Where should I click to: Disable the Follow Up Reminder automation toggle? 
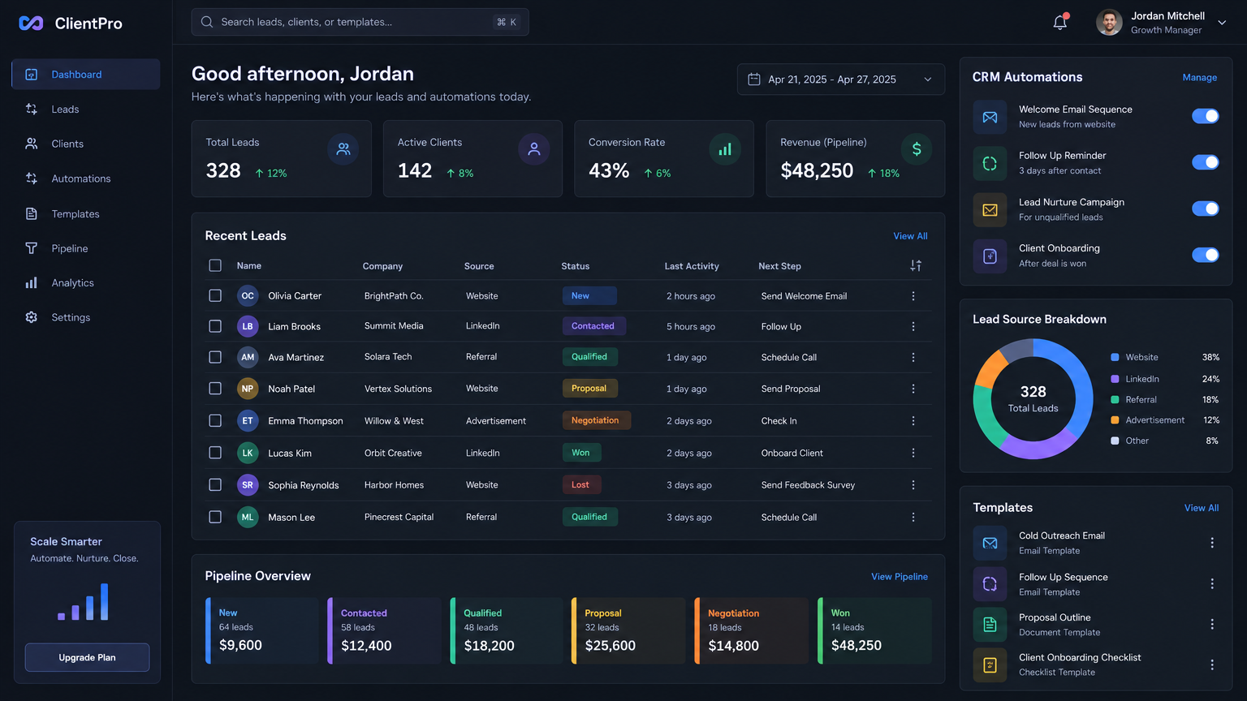[x=1206, y=162]
